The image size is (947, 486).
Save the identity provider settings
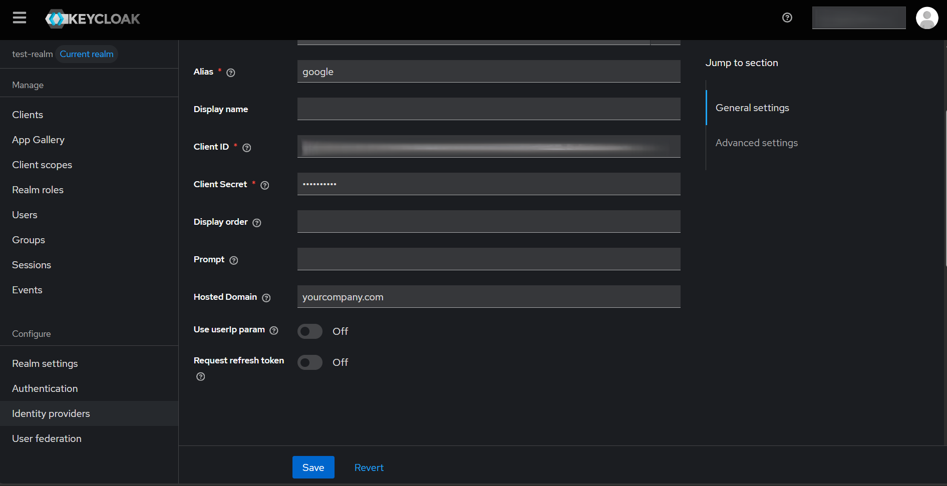(x=313, y=467)
